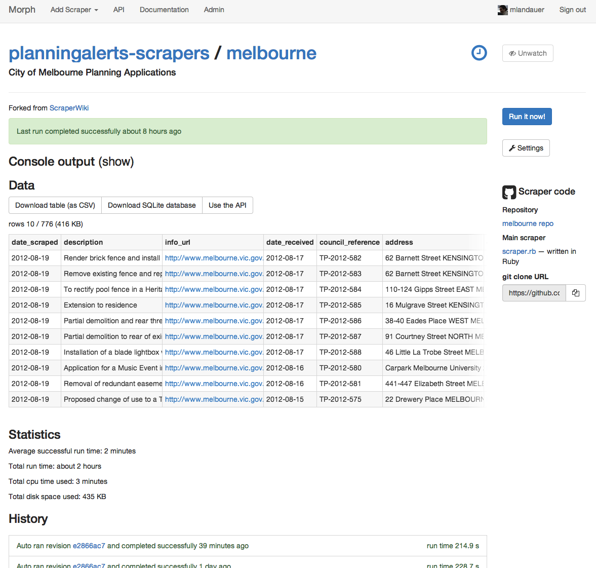Select address '91 Courtney Street NORTH'

[x=434, y=336]
